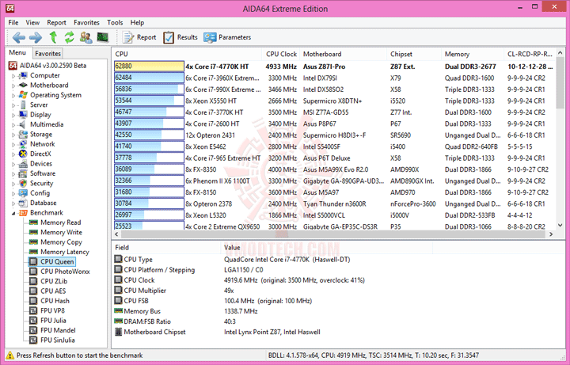This screenshot has width=570, height=365.
Task: Select Memory Read benchmark
Action: coord(60,222)
